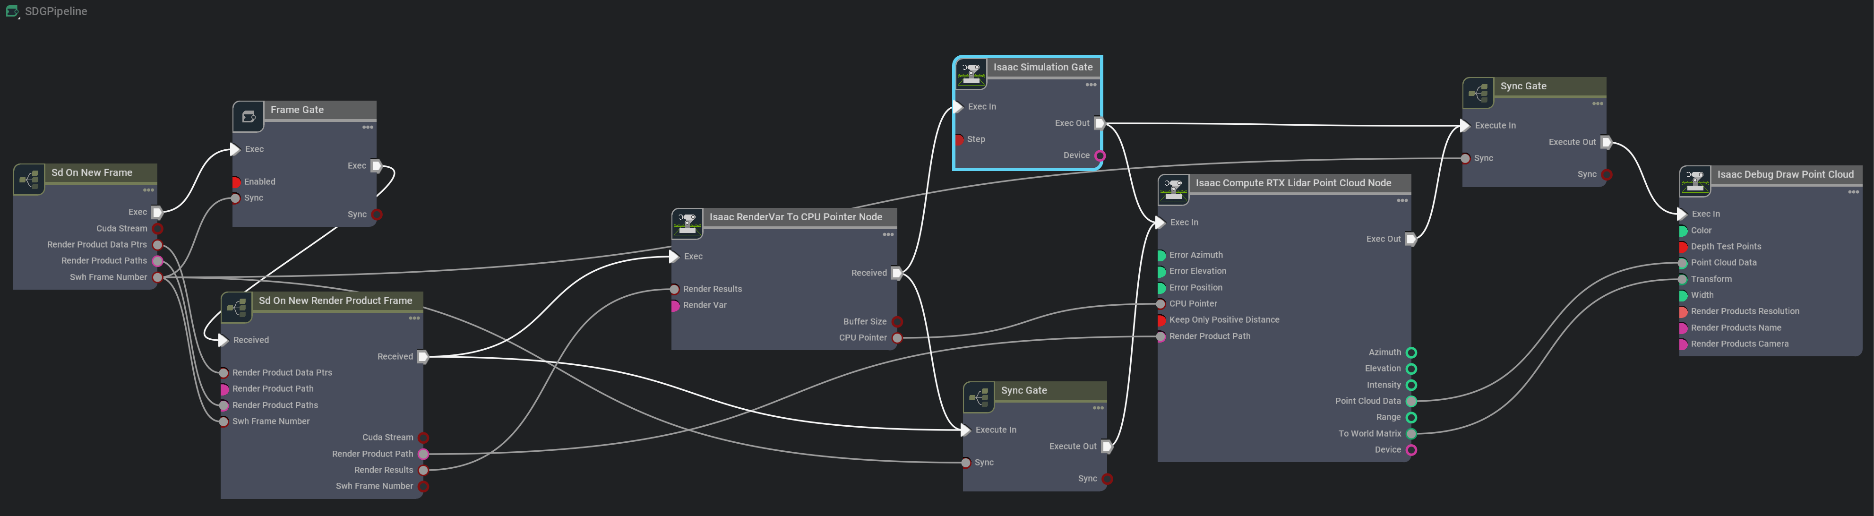Click Debug Draw Width input port

[x=1683, y=295]
